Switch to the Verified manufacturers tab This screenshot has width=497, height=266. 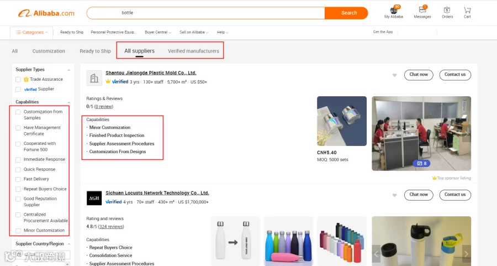[193, 51]
